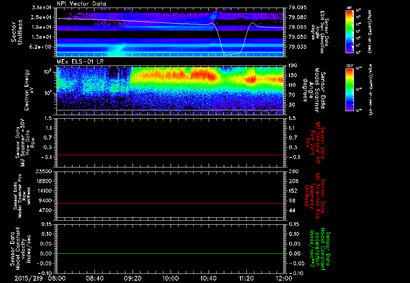
Task: Click the "1.9e+01" sector tick label
Action: 41,27
